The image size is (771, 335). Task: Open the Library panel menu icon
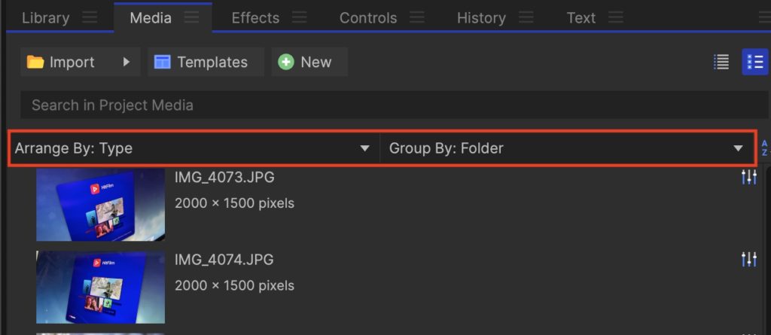tap(90, 18)
